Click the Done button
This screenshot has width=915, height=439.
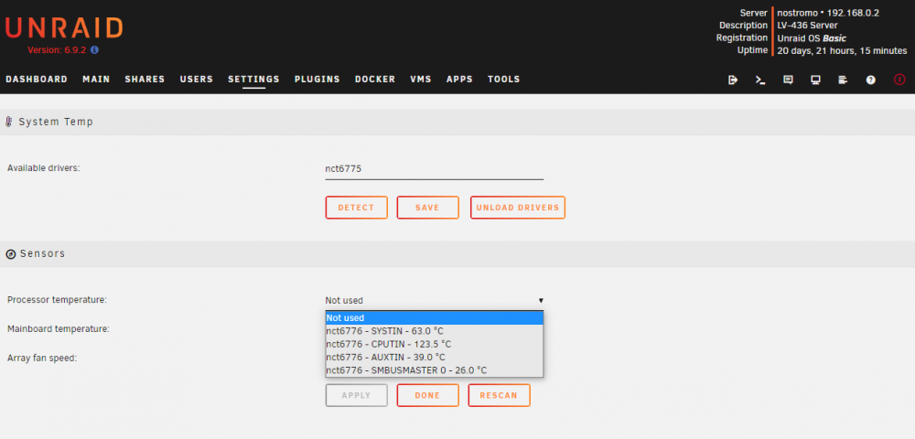pos(427,395)
